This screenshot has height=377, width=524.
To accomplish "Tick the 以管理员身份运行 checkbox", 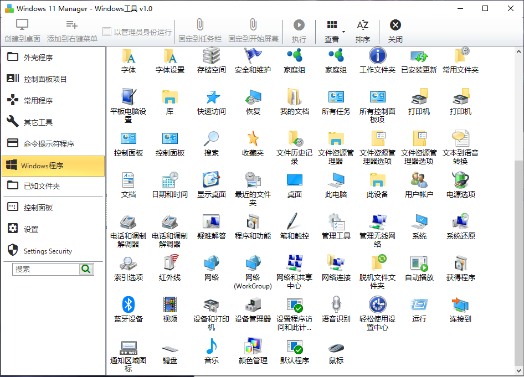I will point(107,32).
